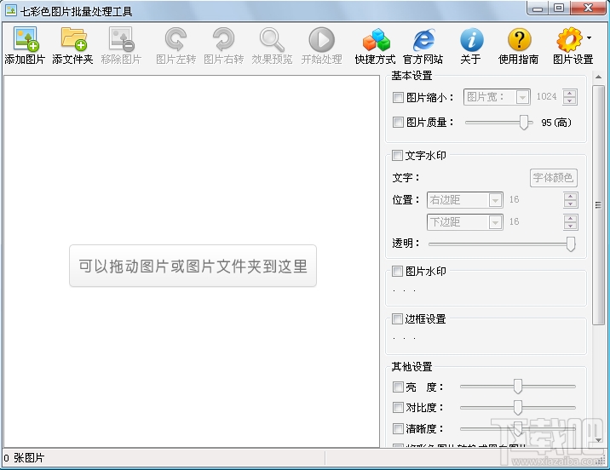Click the 0 张图片 status bar text

tap(24, 458)
